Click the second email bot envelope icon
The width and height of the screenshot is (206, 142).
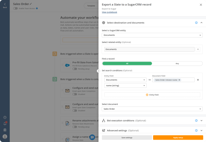tap(67, 107)
